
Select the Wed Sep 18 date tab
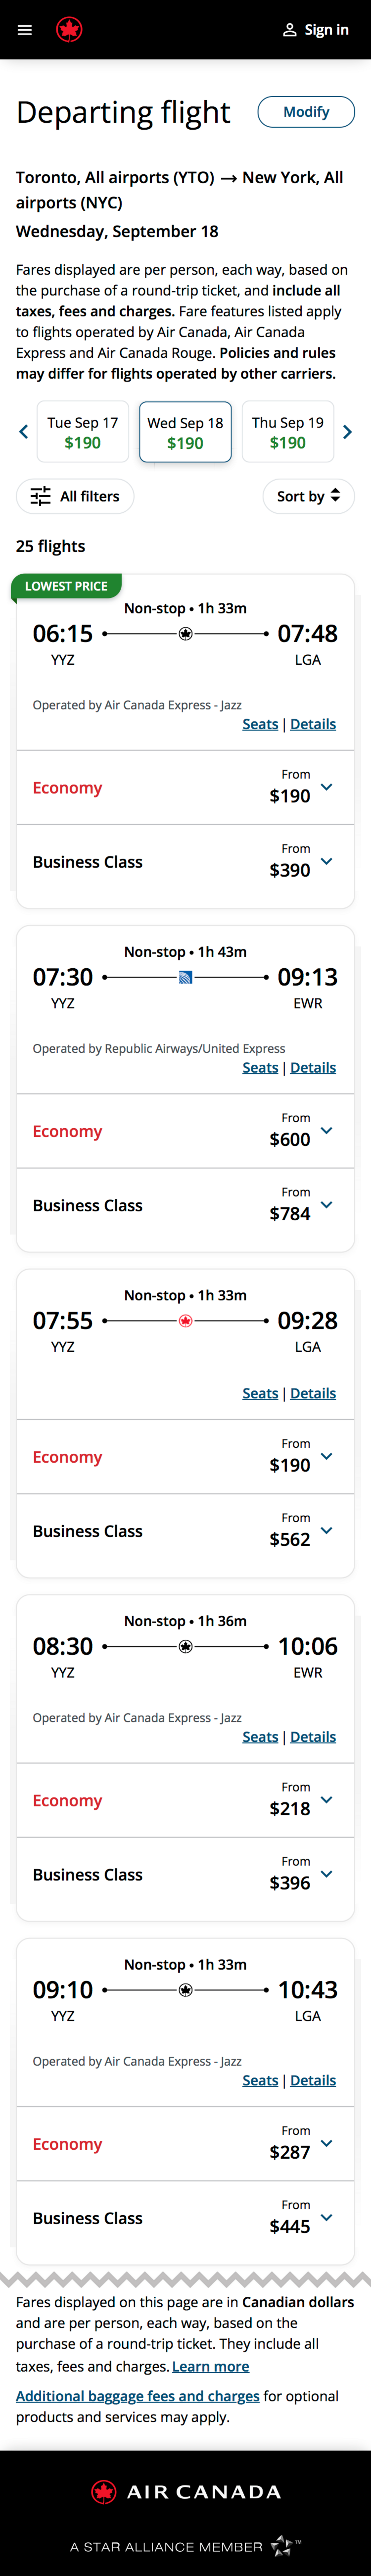pyautogui.click(x=185, y=432)
